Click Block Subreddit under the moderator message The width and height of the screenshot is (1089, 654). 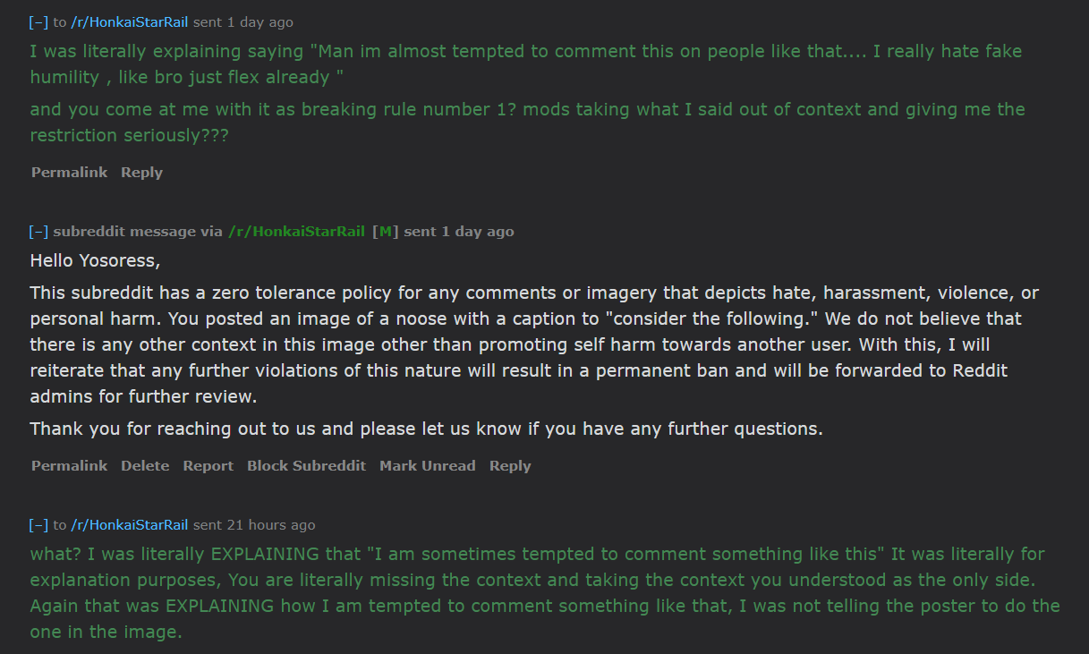tap(306, 465)
